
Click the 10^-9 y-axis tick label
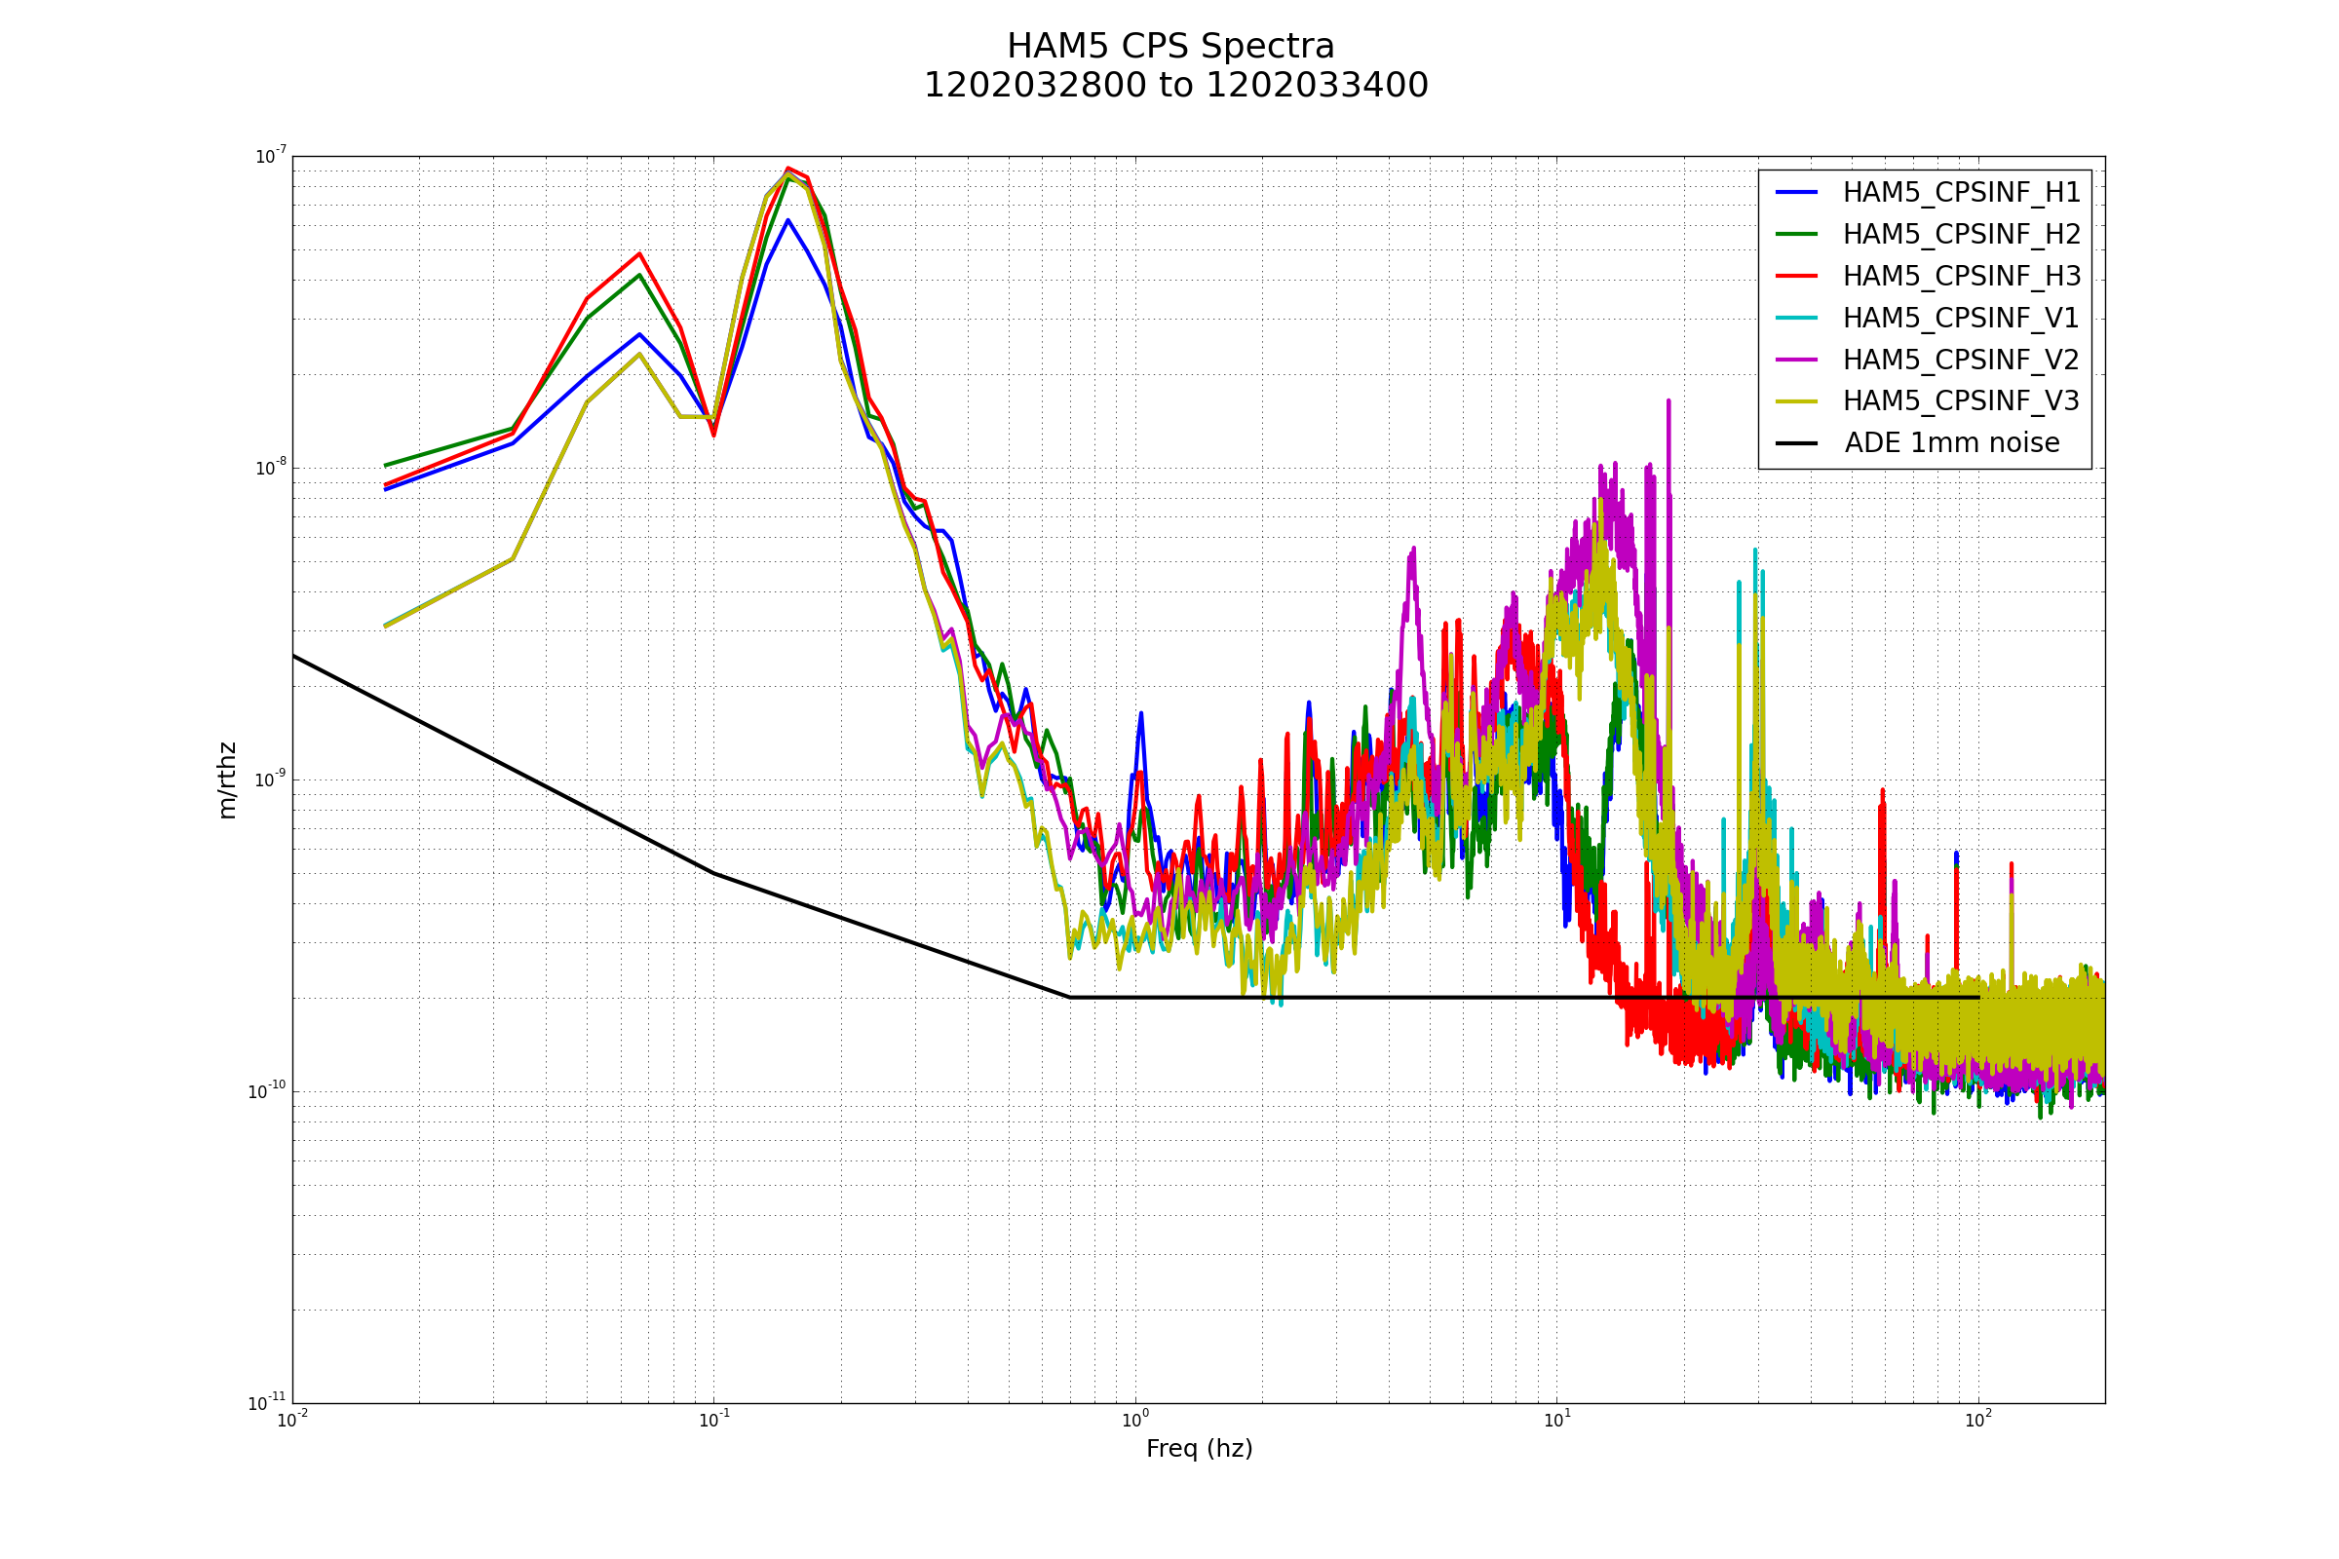coord(270,779)
